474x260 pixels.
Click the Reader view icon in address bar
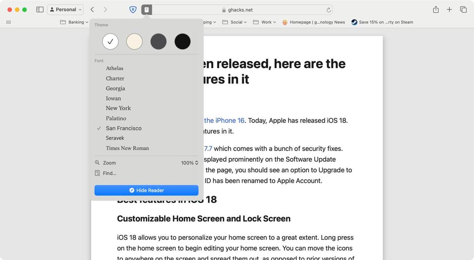147,9
